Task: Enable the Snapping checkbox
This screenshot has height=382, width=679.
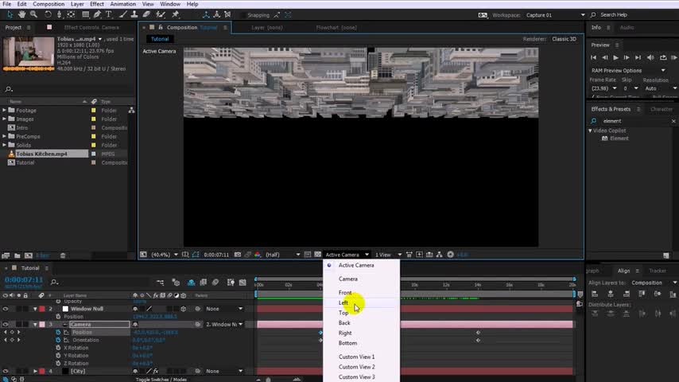Action: point(243,15)
